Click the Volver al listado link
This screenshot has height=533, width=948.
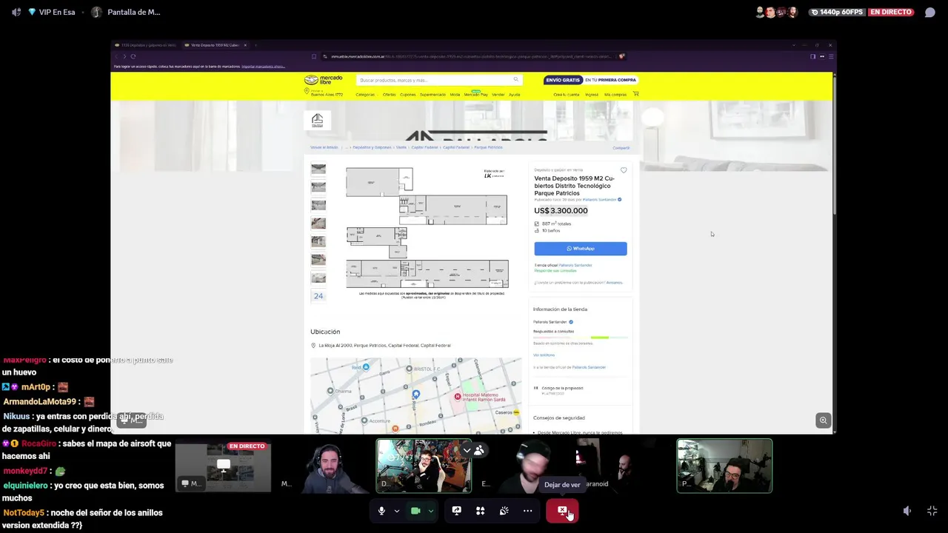(x=324, y=147)
